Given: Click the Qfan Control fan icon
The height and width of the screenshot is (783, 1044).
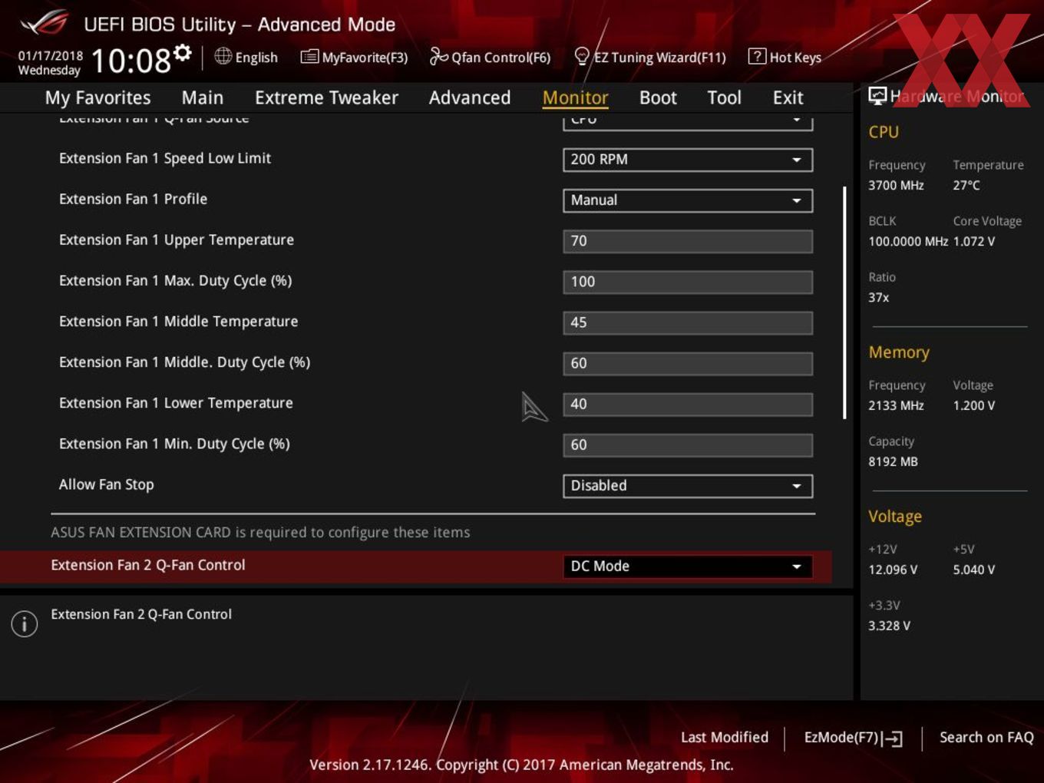Looking at the screenshot, I should tap(438, 56).
